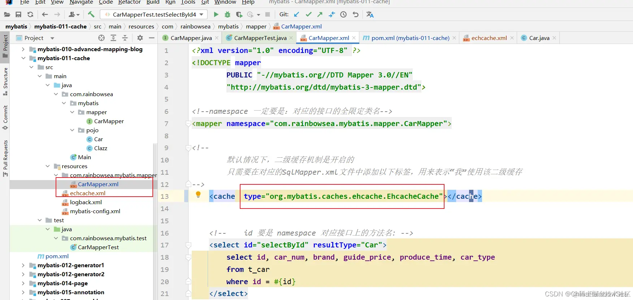This screenshot has width=633, height=300.
Task: Push commits using the Git green arrow
Action: [x=320, y=14]
